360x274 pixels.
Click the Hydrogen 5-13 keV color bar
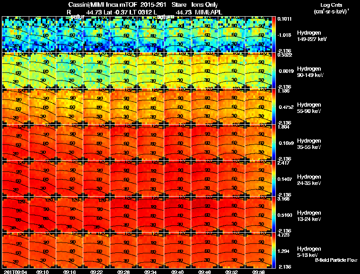[274, 251]
